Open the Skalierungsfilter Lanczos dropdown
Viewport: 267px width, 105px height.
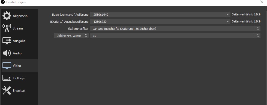coord(175,29)
